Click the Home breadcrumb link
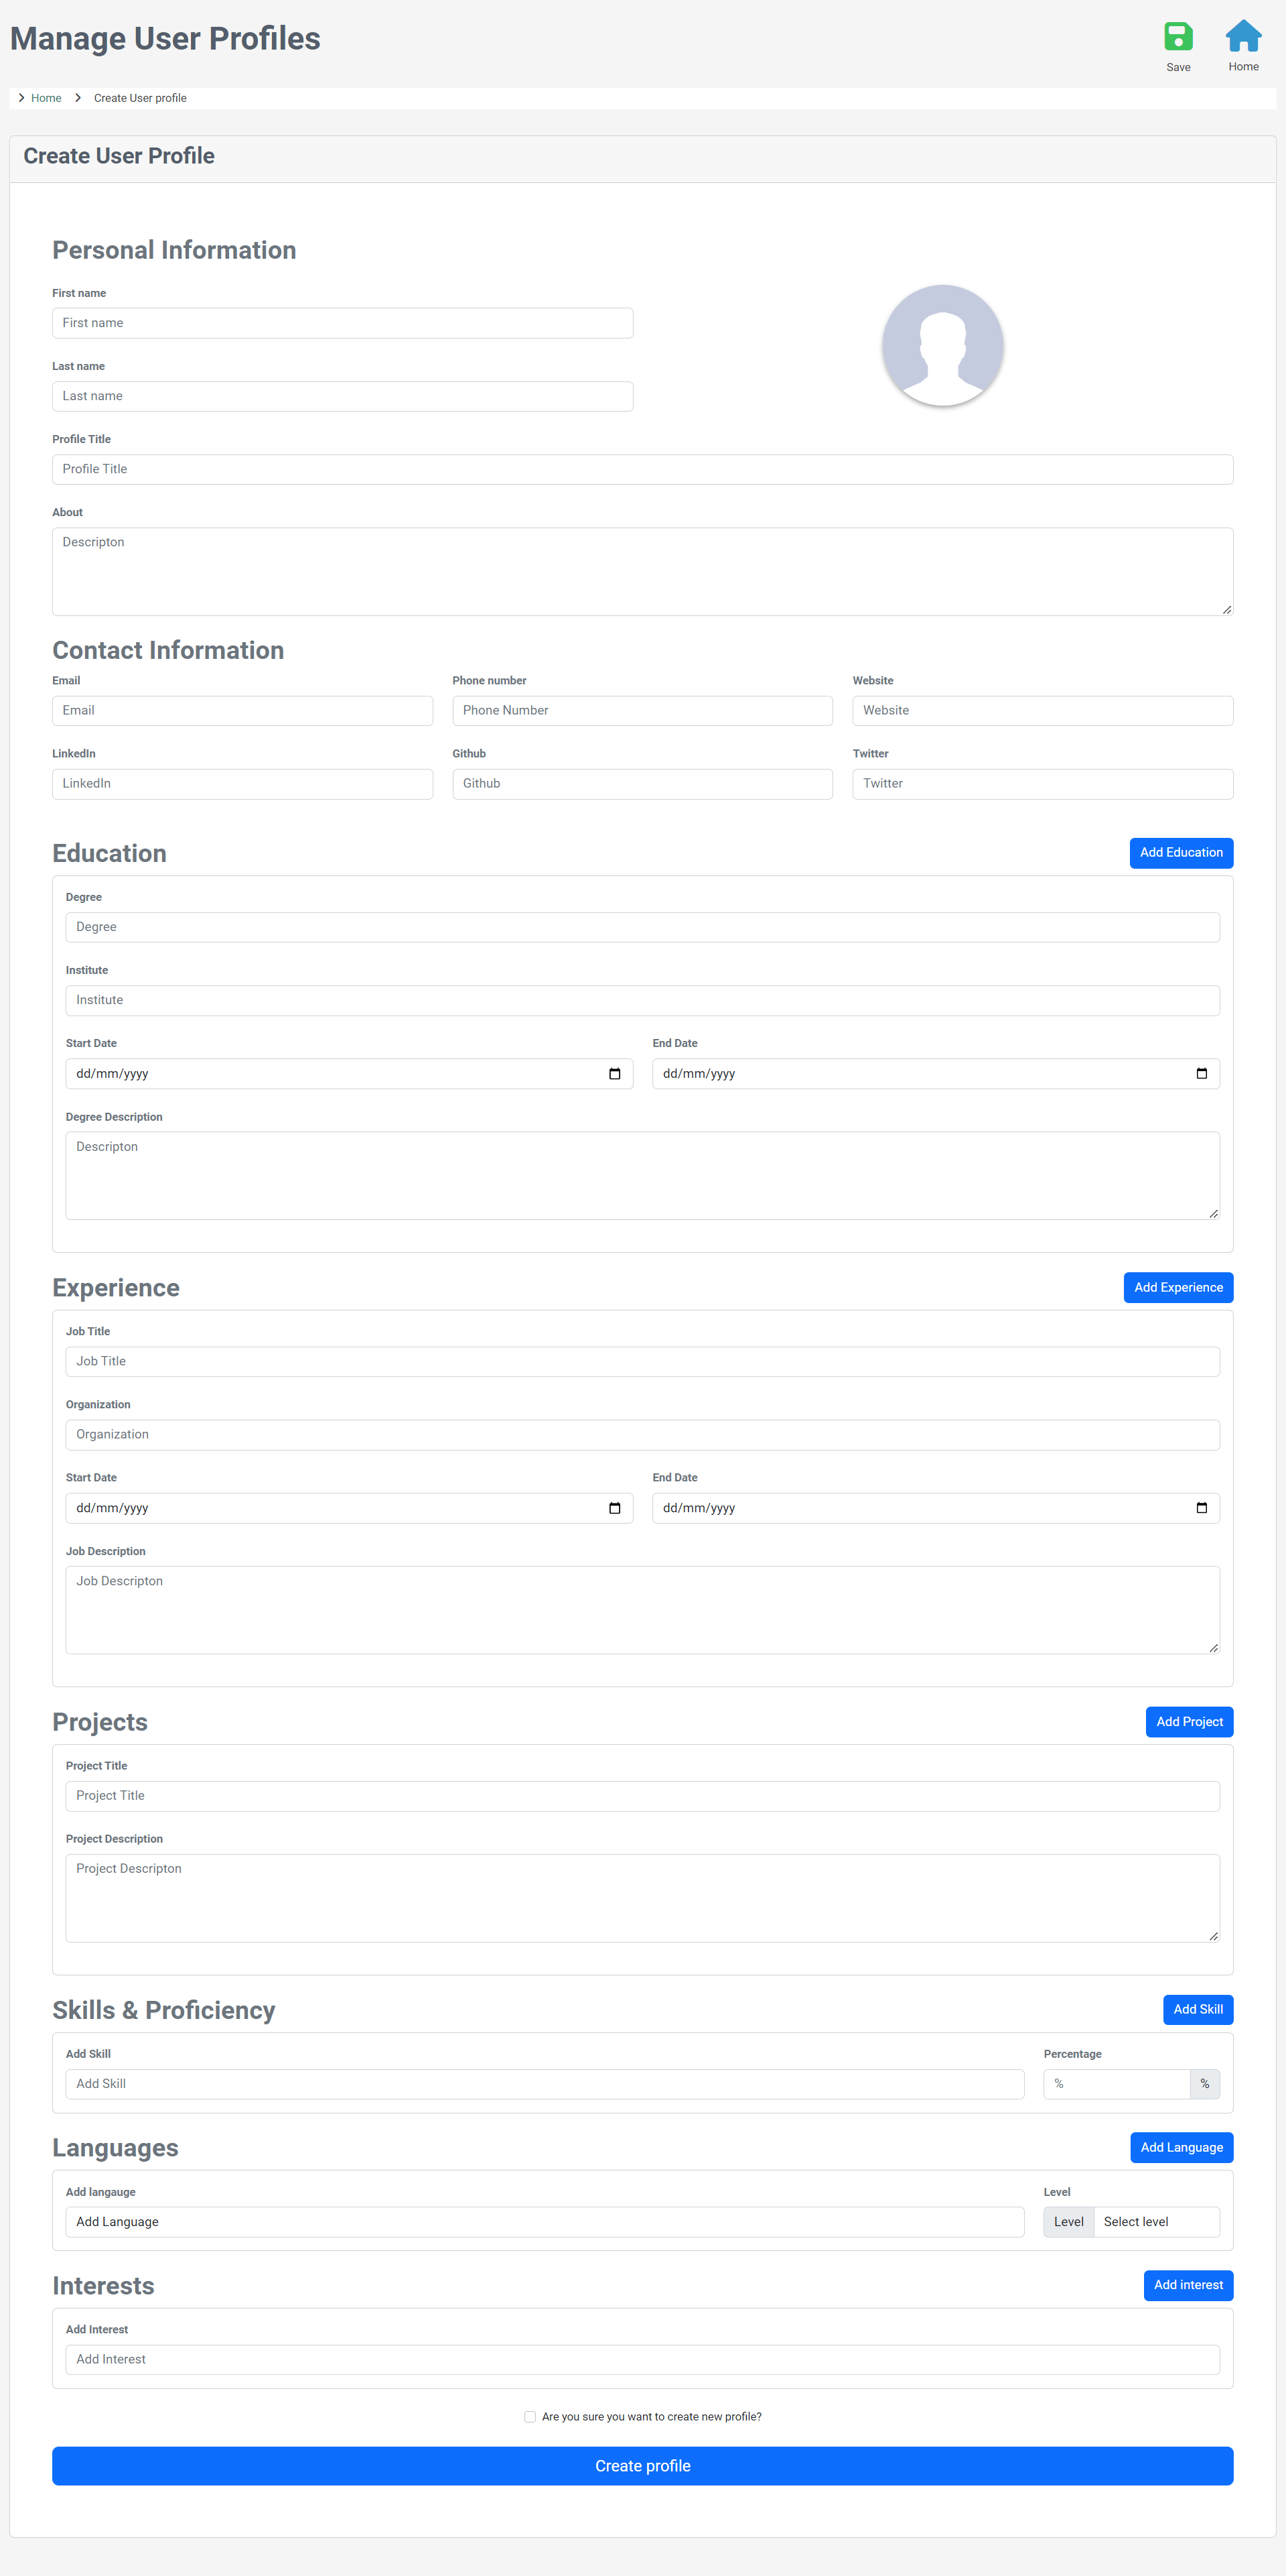 tap(46, 98)
